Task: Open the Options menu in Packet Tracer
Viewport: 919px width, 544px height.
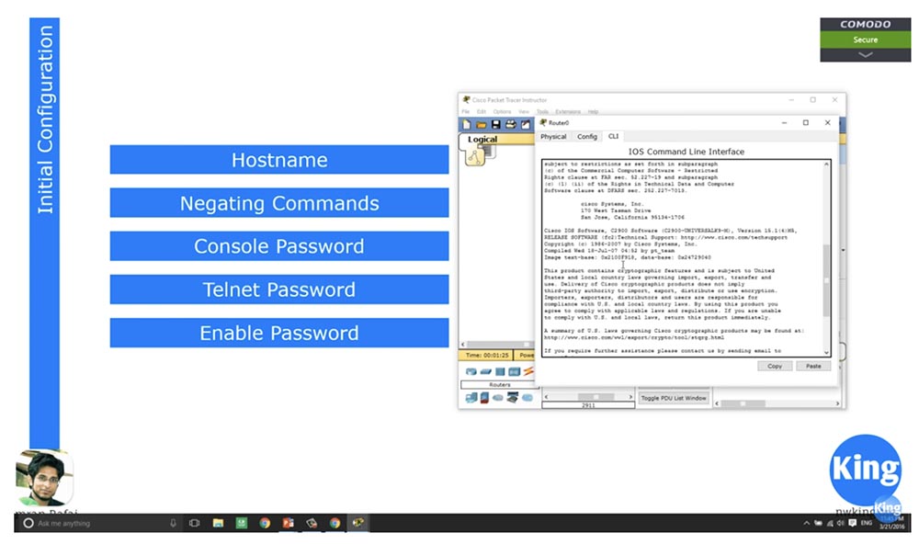Action: [x=503, y=111]
